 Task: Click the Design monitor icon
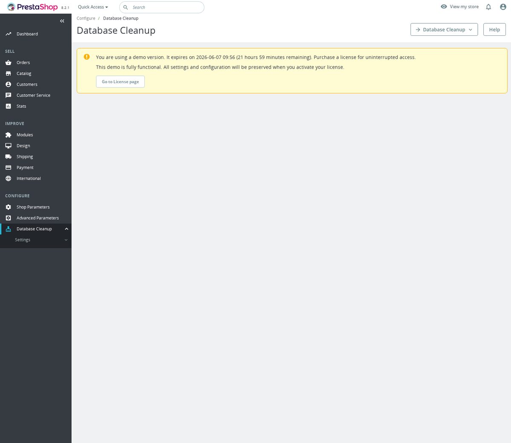click(x=8, y=146)
